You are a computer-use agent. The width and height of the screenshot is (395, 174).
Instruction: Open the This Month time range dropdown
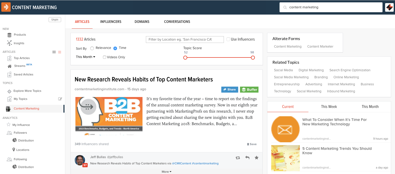[x=86, y=57]
